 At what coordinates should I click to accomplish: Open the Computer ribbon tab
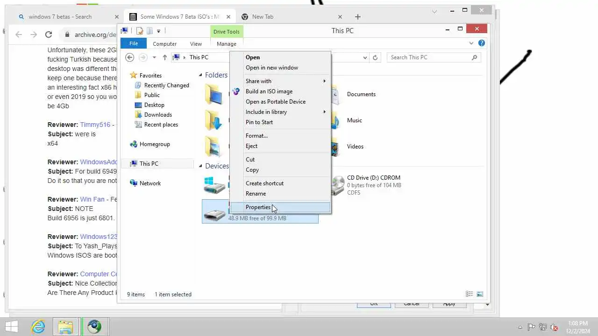(x=164, y=44)
